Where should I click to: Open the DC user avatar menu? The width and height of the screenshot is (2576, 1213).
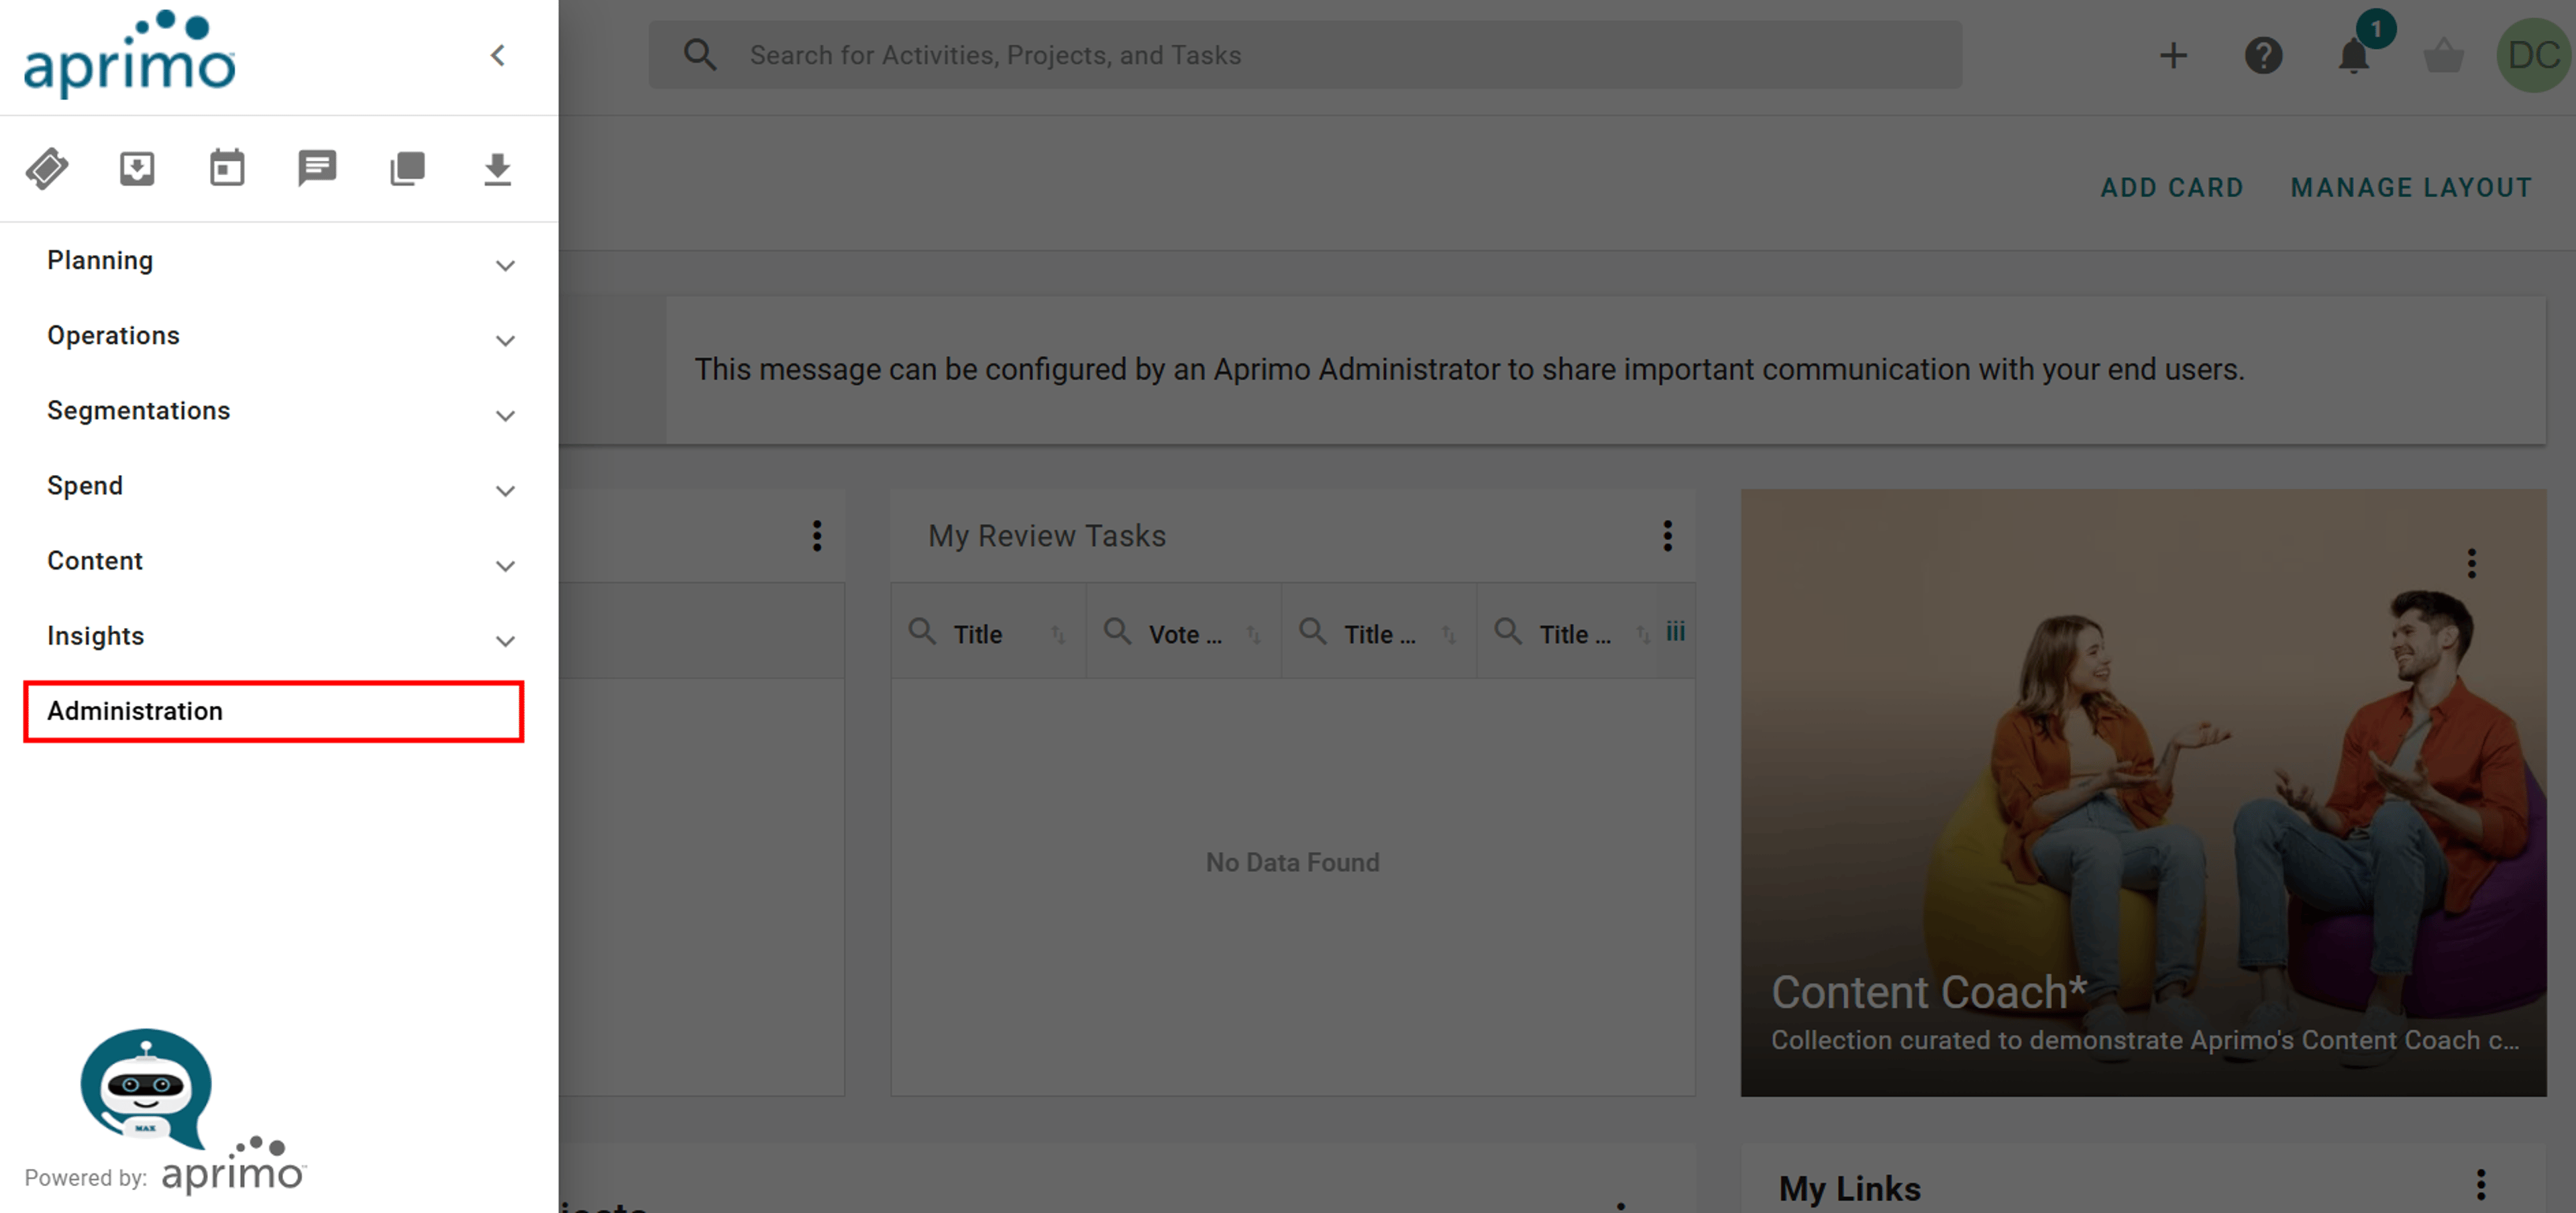pos(2533,55)
